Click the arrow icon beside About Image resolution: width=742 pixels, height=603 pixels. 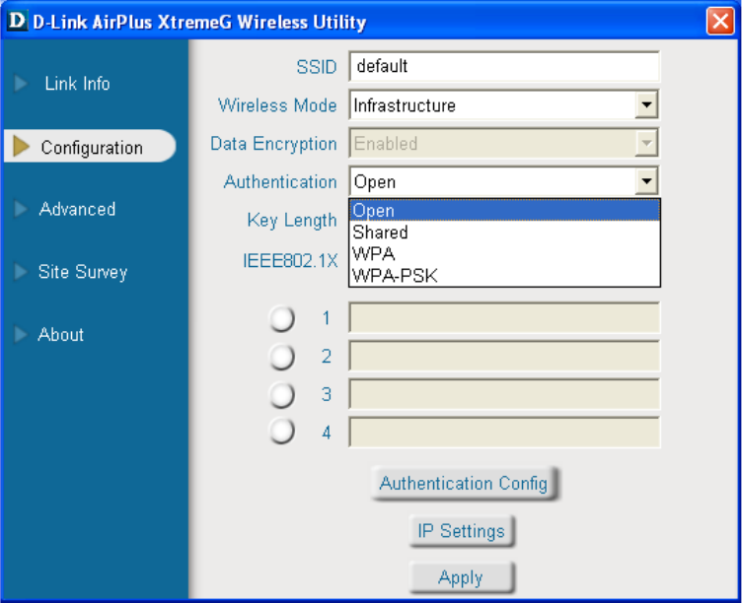pyautogui.click(x=21, y=334)
